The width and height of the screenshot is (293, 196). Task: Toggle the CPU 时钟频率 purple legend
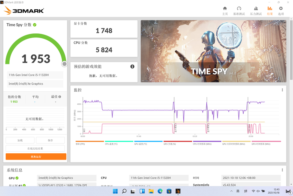(x=207, y=143)
